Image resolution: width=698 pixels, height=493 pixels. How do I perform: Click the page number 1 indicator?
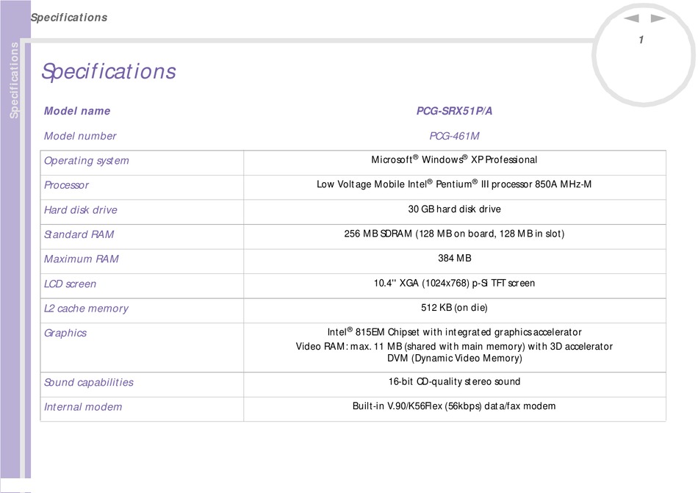point(641,40)
